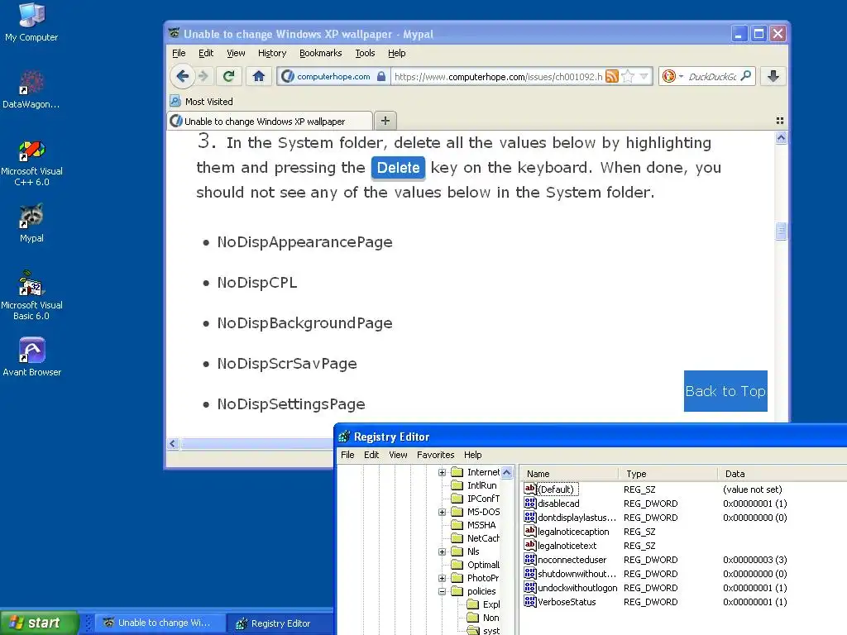
Task: Open the Registry Editor Help menu
Action: click(x=472, y=455)
